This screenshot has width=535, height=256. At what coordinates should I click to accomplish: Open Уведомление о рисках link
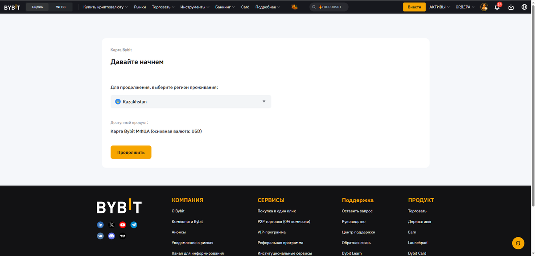[x=193, y=243]
